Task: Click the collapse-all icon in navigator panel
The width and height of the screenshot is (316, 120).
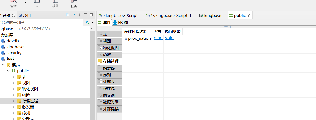Action: coord(67,15)
